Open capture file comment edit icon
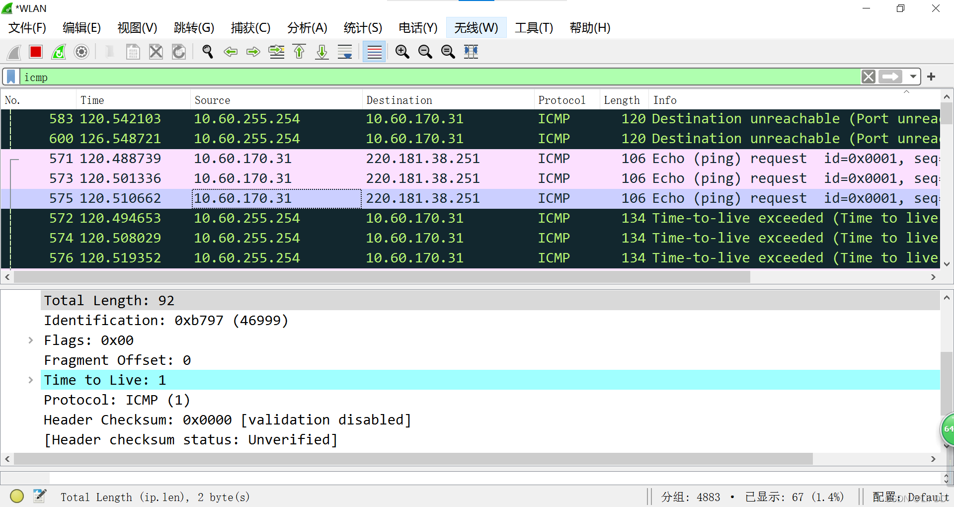Viewport: 954px width, 507px height. click(x=40, y=496)
